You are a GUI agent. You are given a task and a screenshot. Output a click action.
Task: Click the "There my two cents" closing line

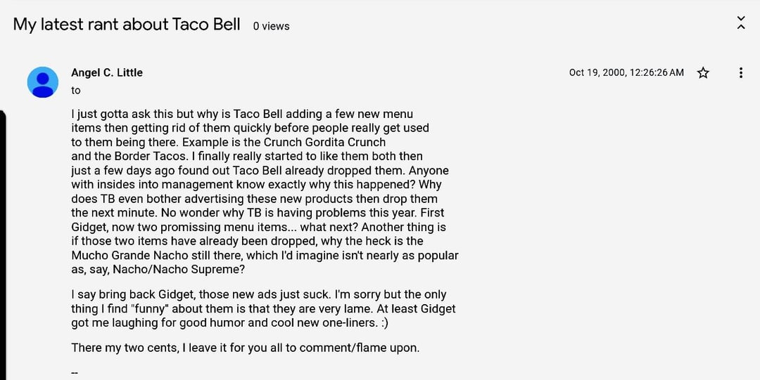click(x=245, y=347)
